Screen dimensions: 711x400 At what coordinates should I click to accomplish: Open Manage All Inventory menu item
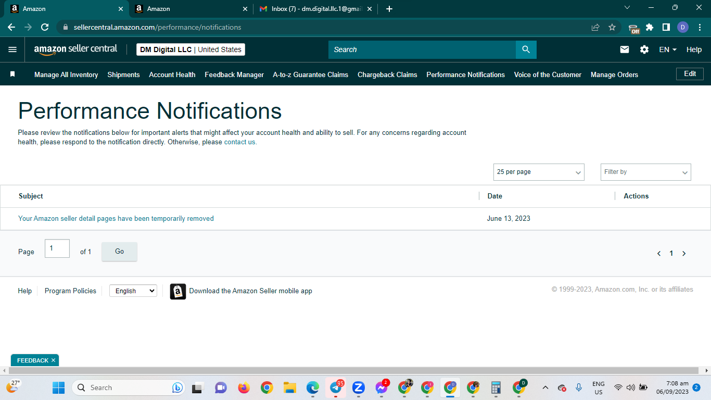(66, 74)
